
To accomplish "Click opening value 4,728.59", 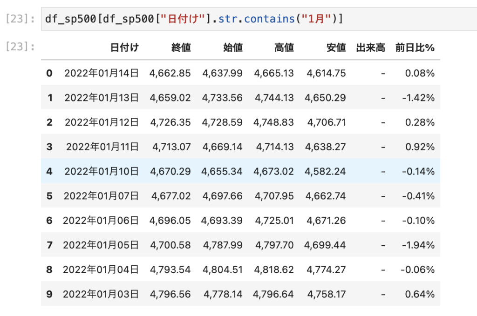I will [x=222, y=122].
